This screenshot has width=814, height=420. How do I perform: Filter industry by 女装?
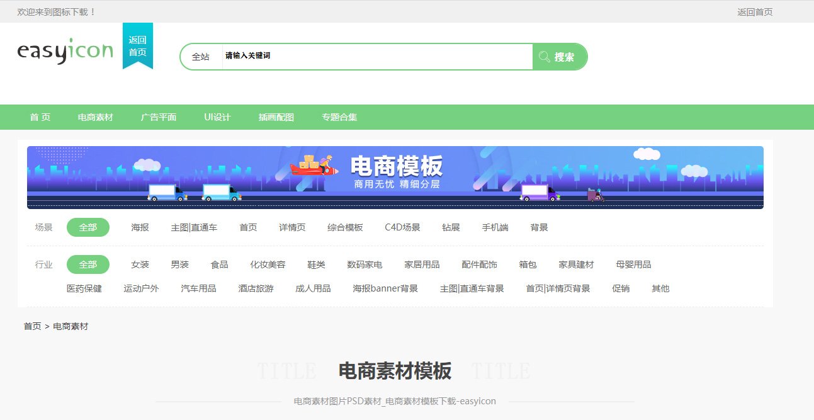(140, 264)
